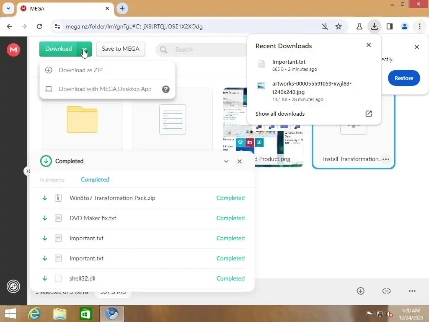This screenshot has height=322, width=429.
Task: Click file icon for shell32.dll
Action: pos(58,278)
